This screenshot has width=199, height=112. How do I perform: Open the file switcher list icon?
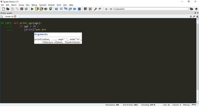pos(22,9)
